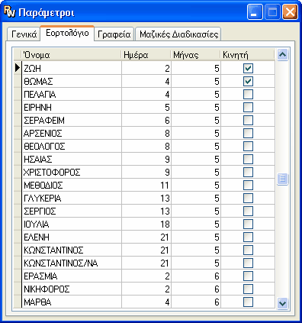Click the ΧΡΙΣΤΟΦΟΡΟΣ name cell
Viewport: 302px width, 323px height.
tap(72, 172)
